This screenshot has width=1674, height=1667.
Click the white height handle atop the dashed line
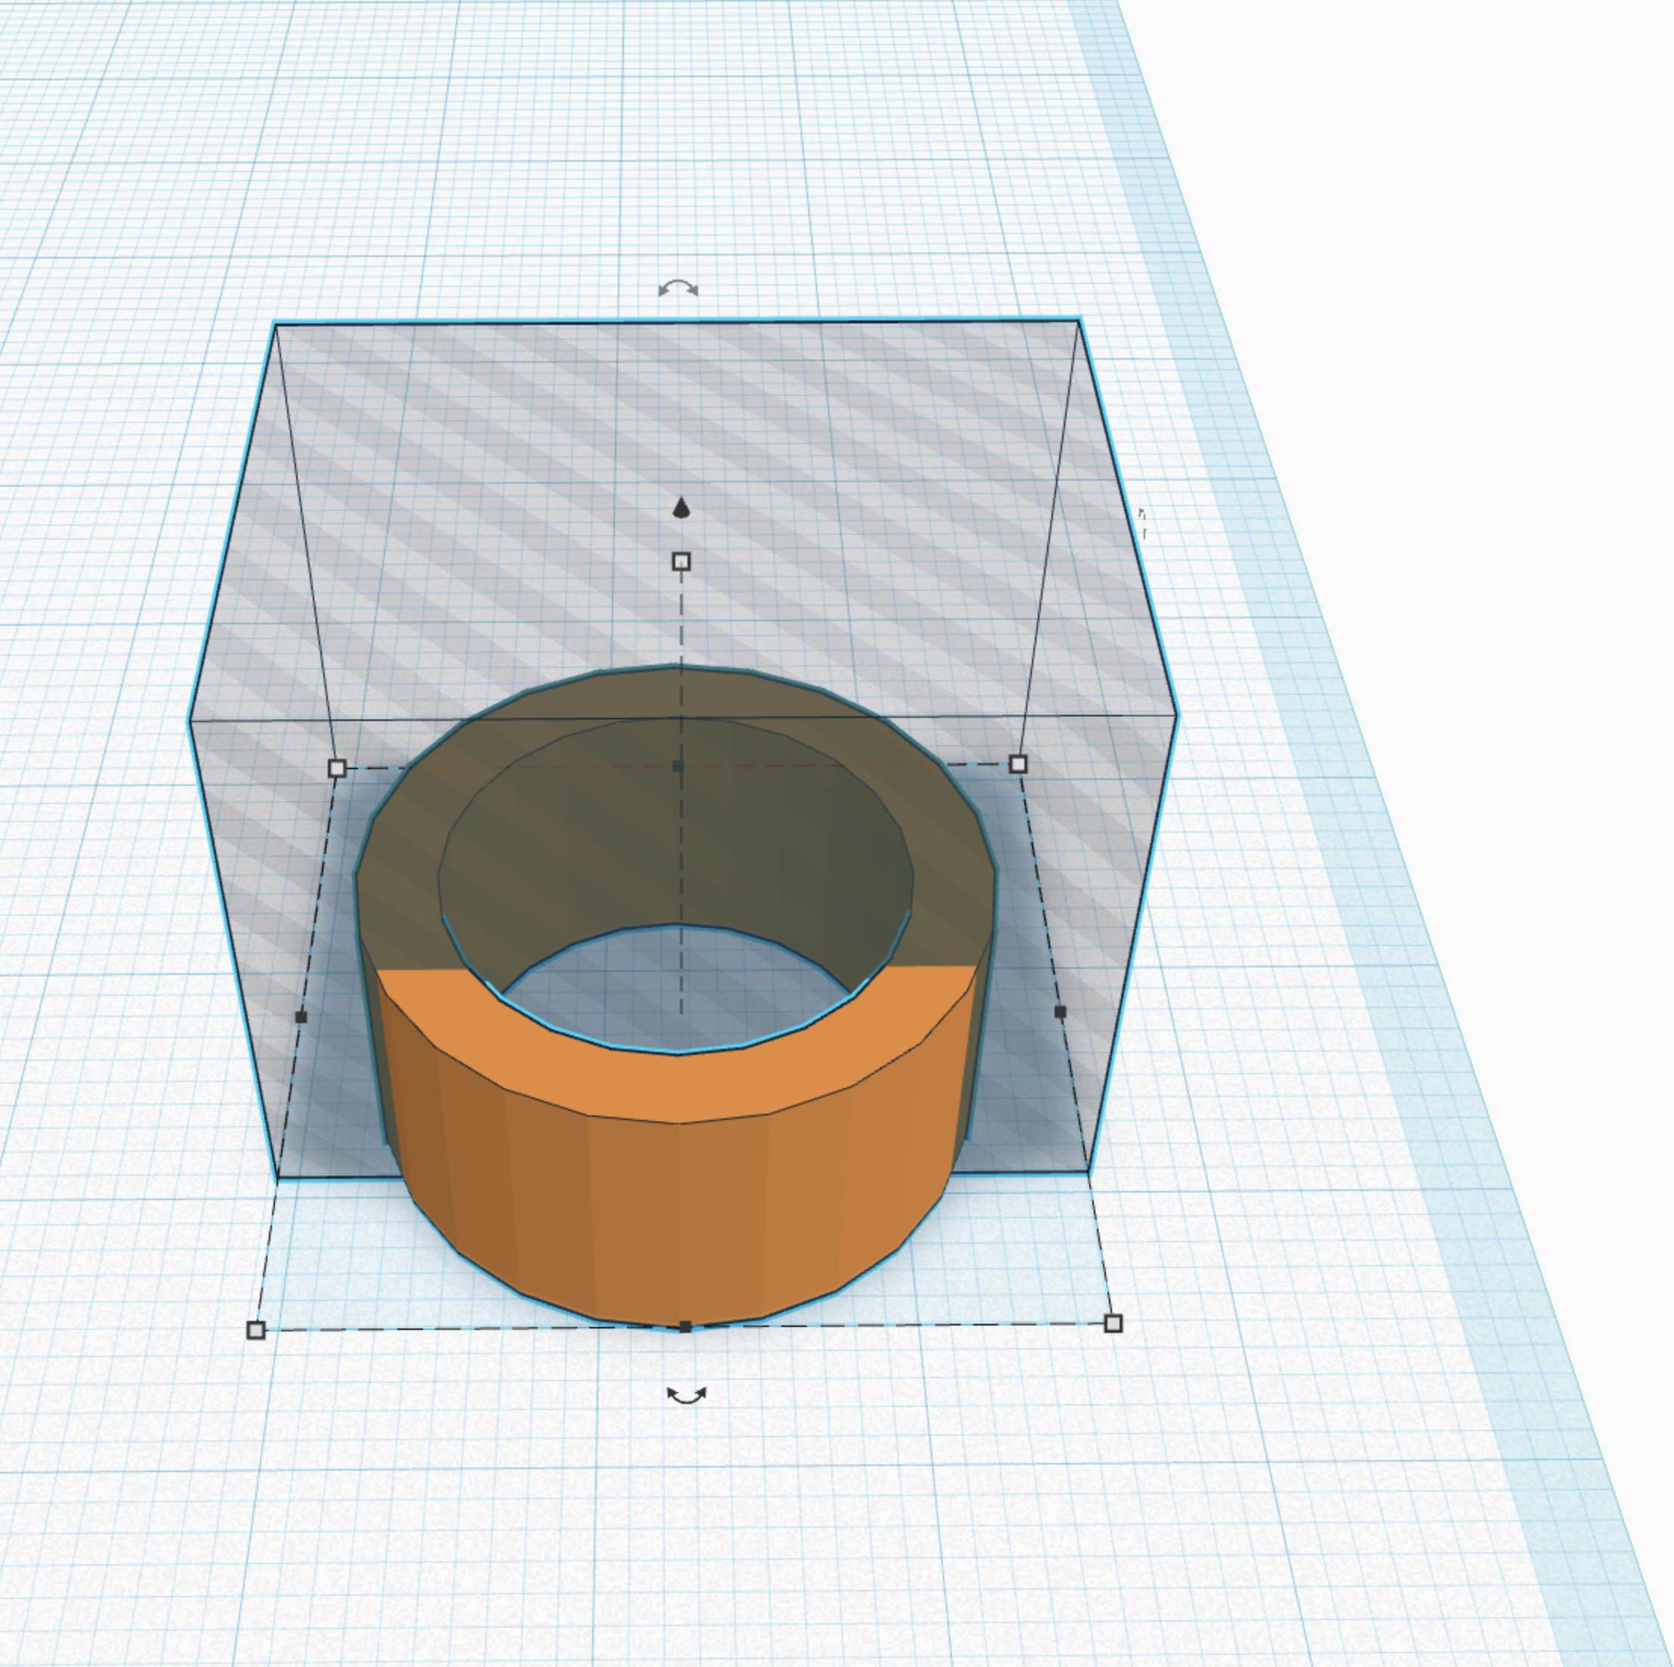[682, 561]
